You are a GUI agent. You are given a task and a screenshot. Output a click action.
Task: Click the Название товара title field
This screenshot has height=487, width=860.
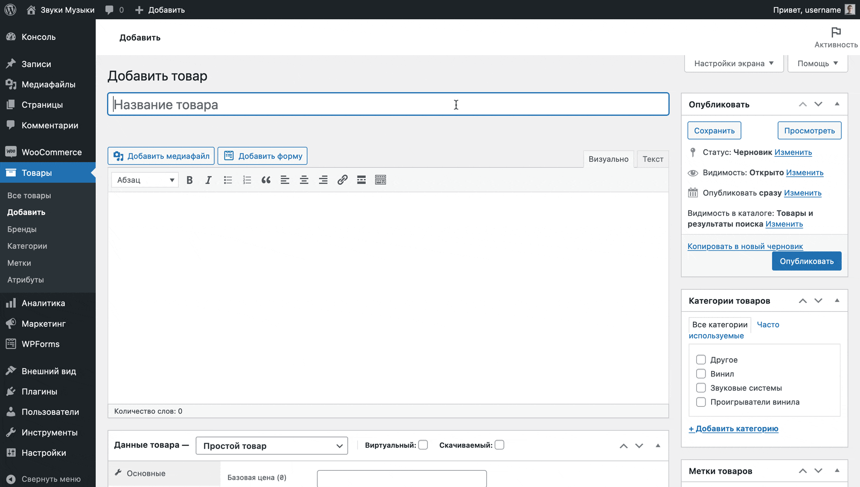[x=388, y=104]
